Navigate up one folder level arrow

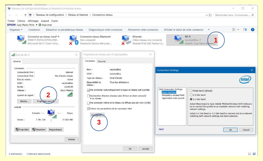[25, 15]
